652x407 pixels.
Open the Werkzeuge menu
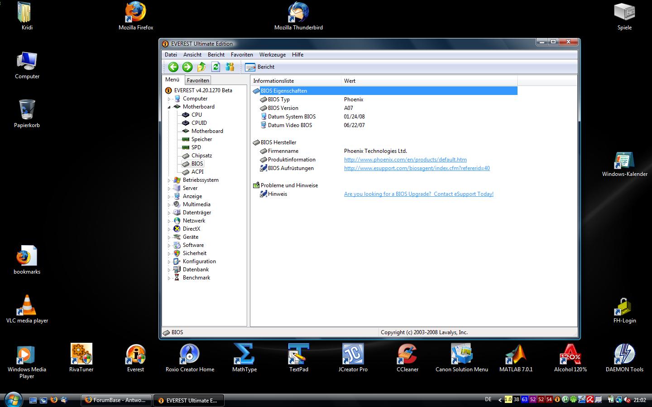tap(273, 55)
